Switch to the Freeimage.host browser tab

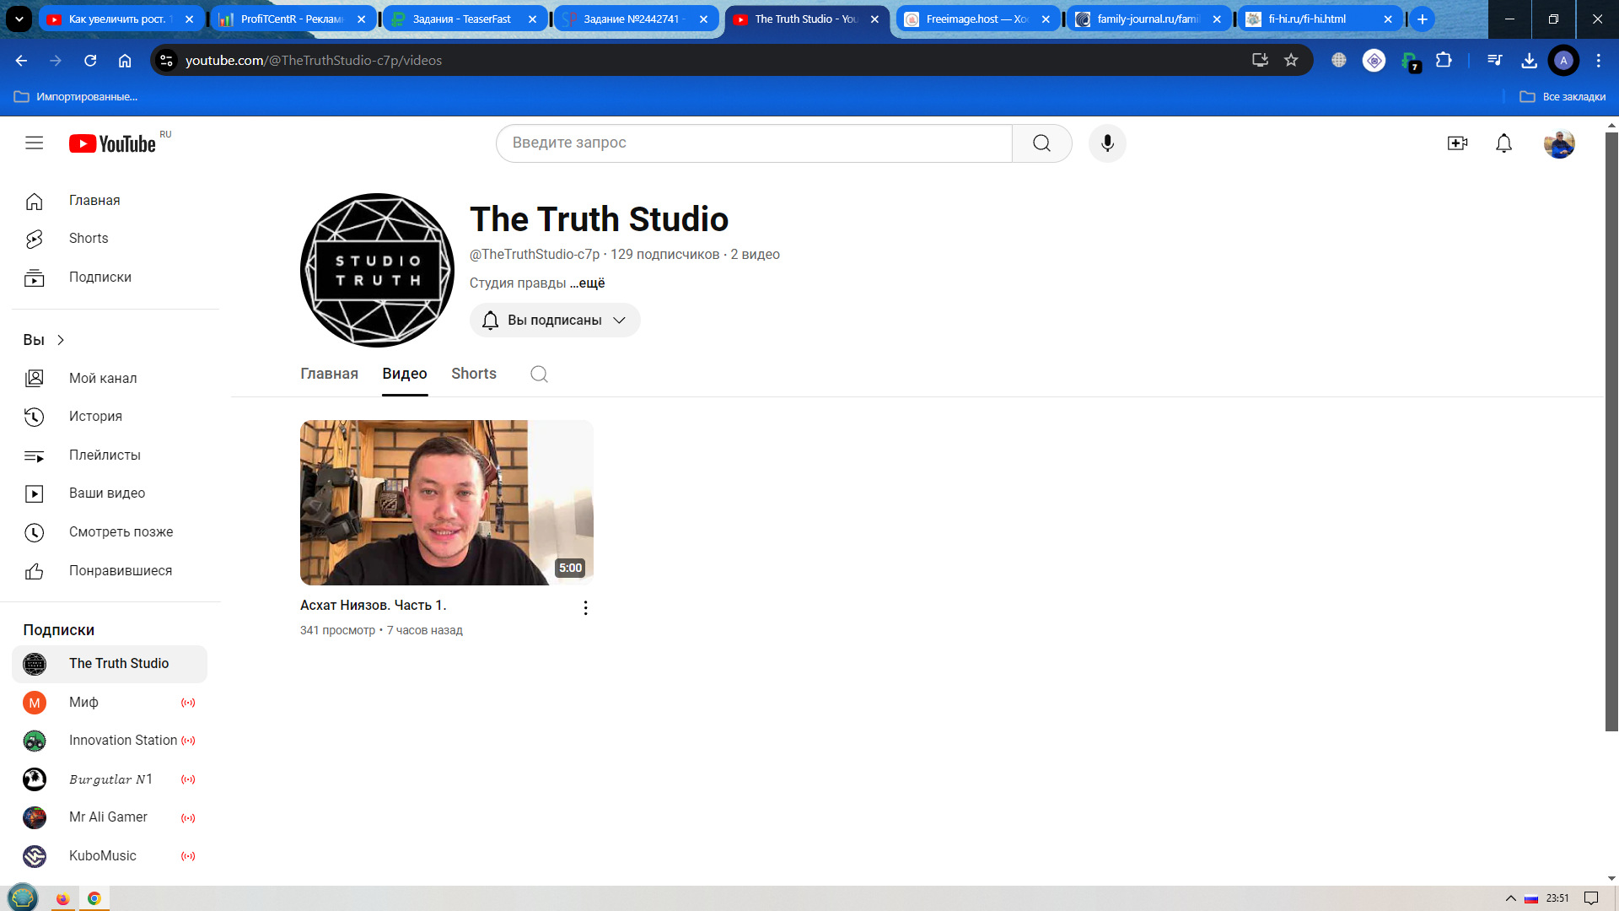point(978,19)
